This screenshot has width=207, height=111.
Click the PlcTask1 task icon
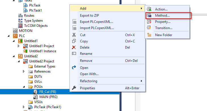[25, 10]
